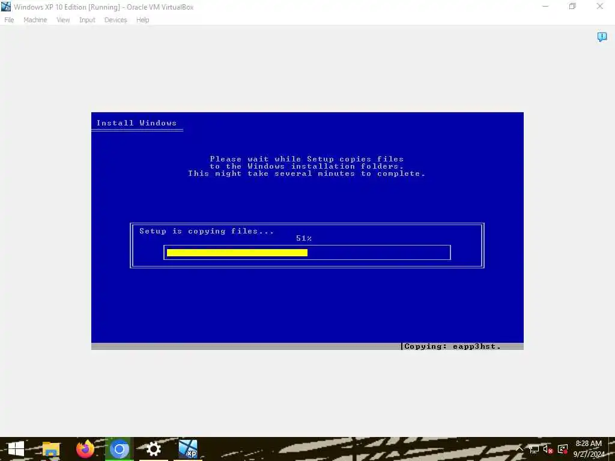Open the clock showing 8:28 AM
615x461 pixels.
click(x=589, y=449)
